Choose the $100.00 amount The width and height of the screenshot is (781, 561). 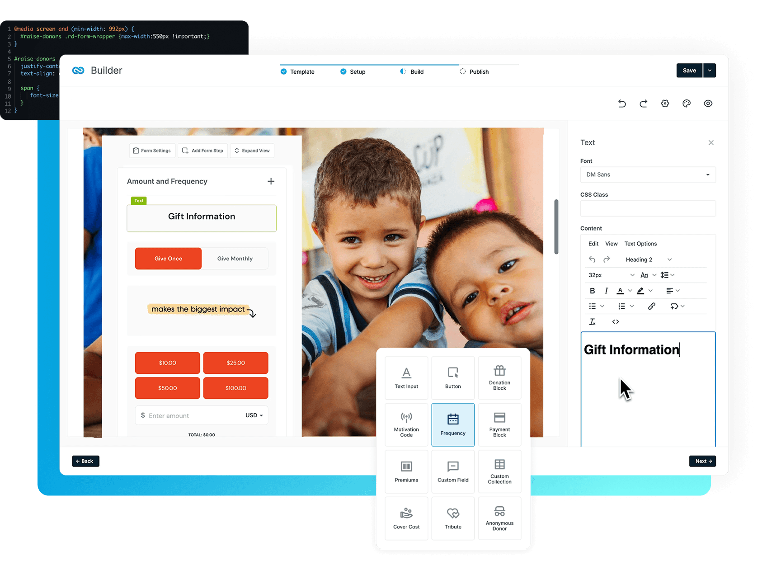pyautogui.click(x=235, y=388)
